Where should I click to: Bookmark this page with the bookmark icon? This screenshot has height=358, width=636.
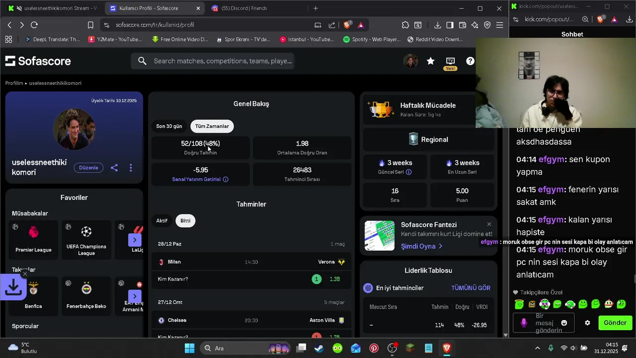tap(90, 25)
